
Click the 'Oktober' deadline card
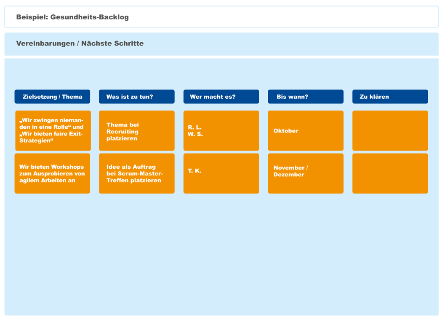click(x=306, y=130)
